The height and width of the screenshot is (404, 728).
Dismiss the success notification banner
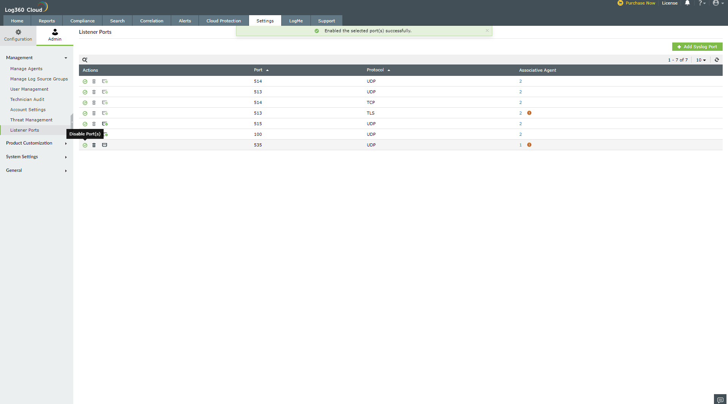pos(487,31)
